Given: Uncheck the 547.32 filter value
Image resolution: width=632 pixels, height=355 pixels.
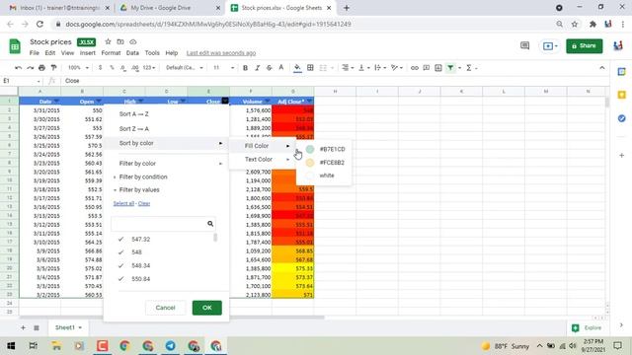Looking at the screenshot, I should click(120, 239).
